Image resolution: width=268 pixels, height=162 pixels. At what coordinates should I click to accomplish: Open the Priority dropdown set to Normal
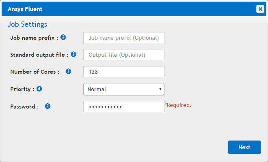pyautogui.click(x=123, y=89)
